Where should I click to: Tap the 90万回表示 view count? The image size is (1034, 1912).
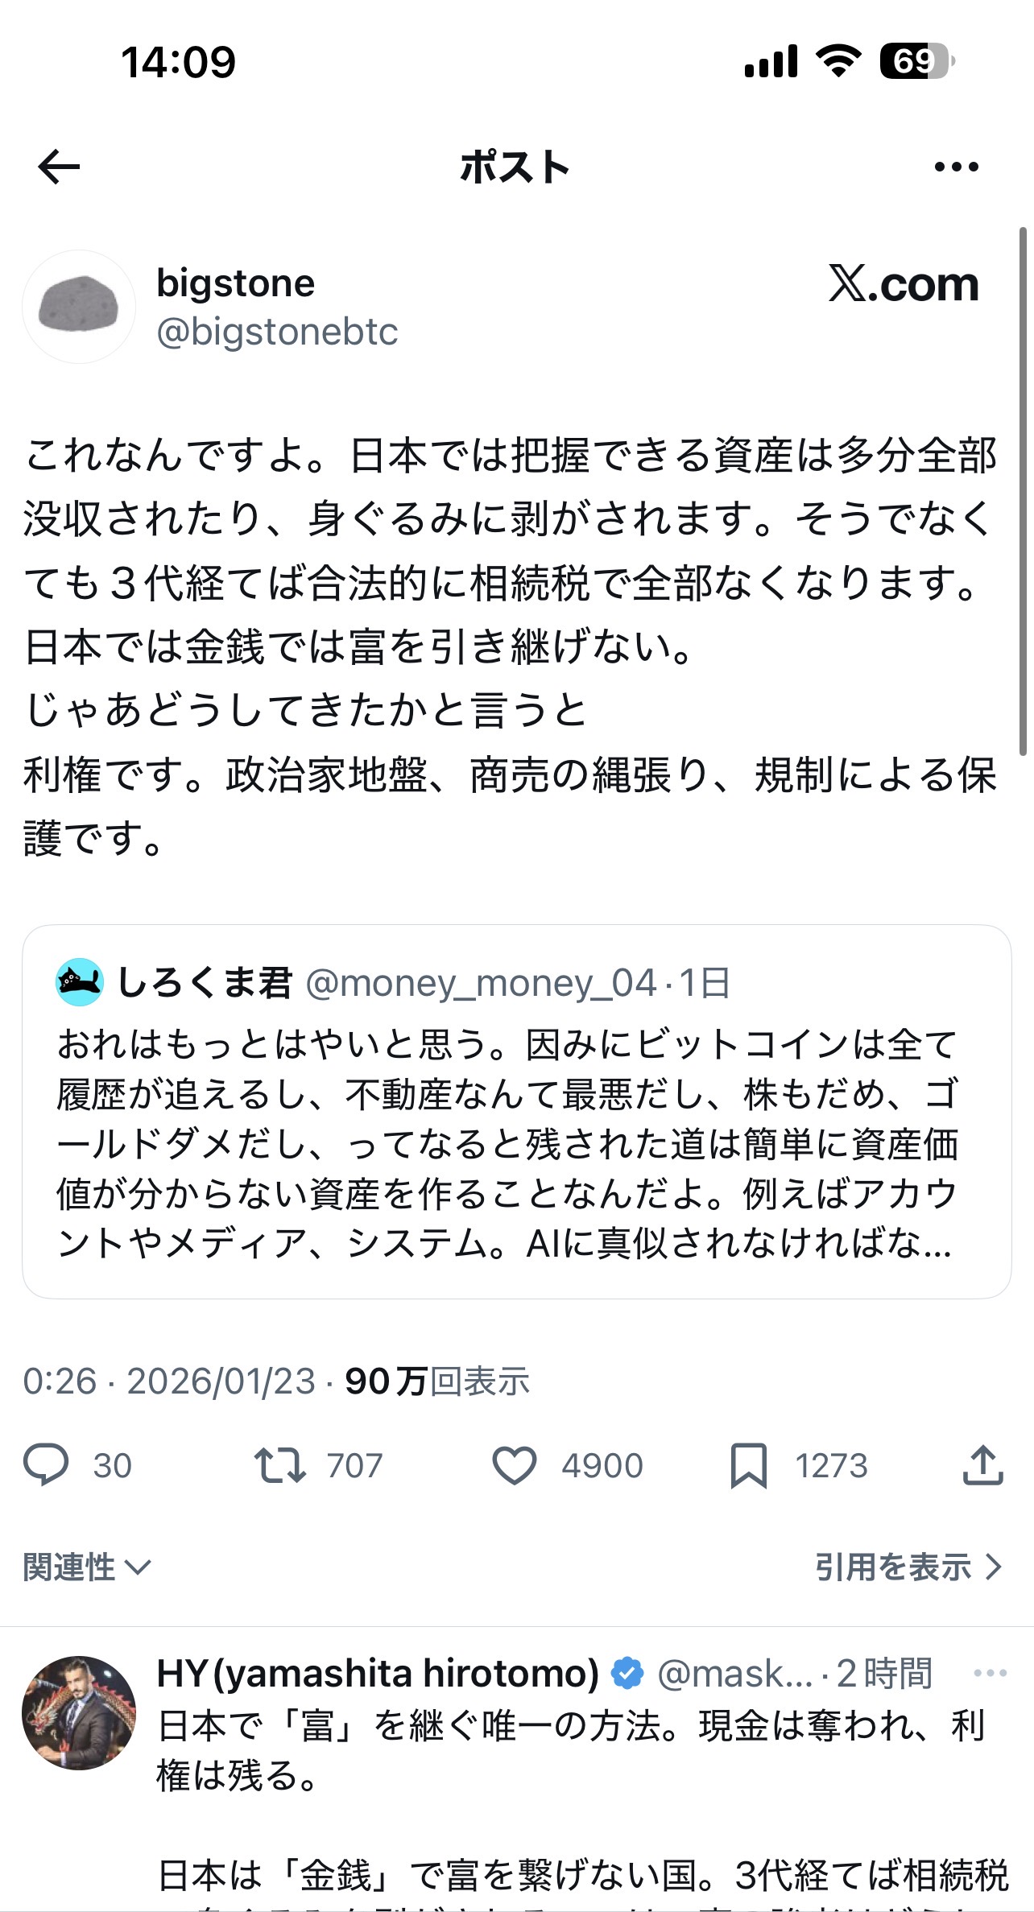tap(437, 1381)
